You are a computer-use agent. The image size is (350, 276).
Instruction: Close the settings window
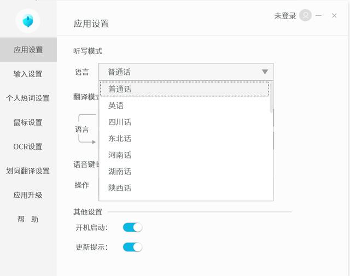[x=334, y=15]
